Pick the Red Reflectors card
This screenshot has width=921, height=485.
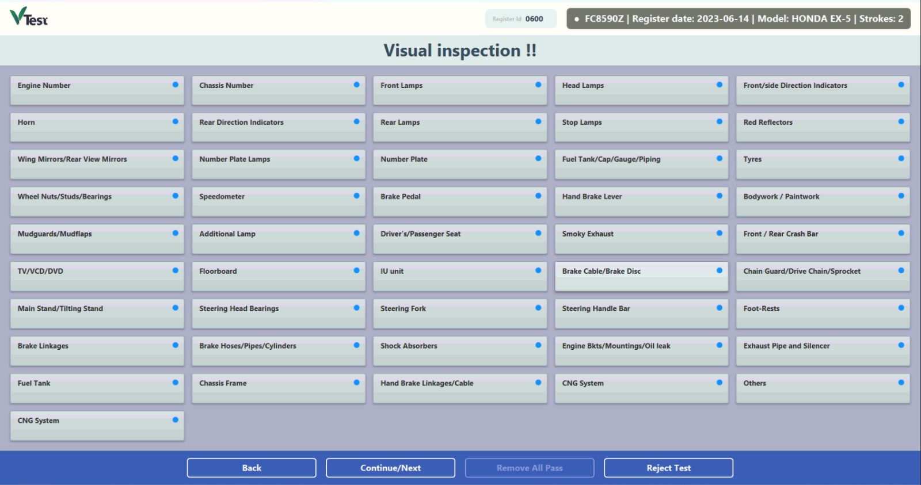point(823,127)
